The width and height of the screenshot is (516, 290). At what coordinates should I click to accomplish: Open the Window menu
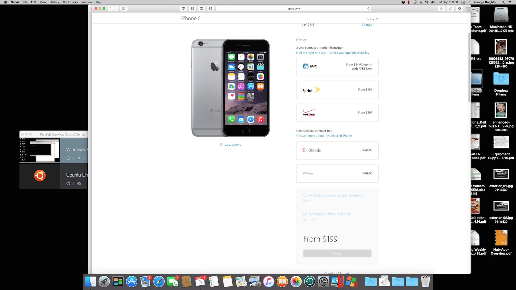(87, 2)
